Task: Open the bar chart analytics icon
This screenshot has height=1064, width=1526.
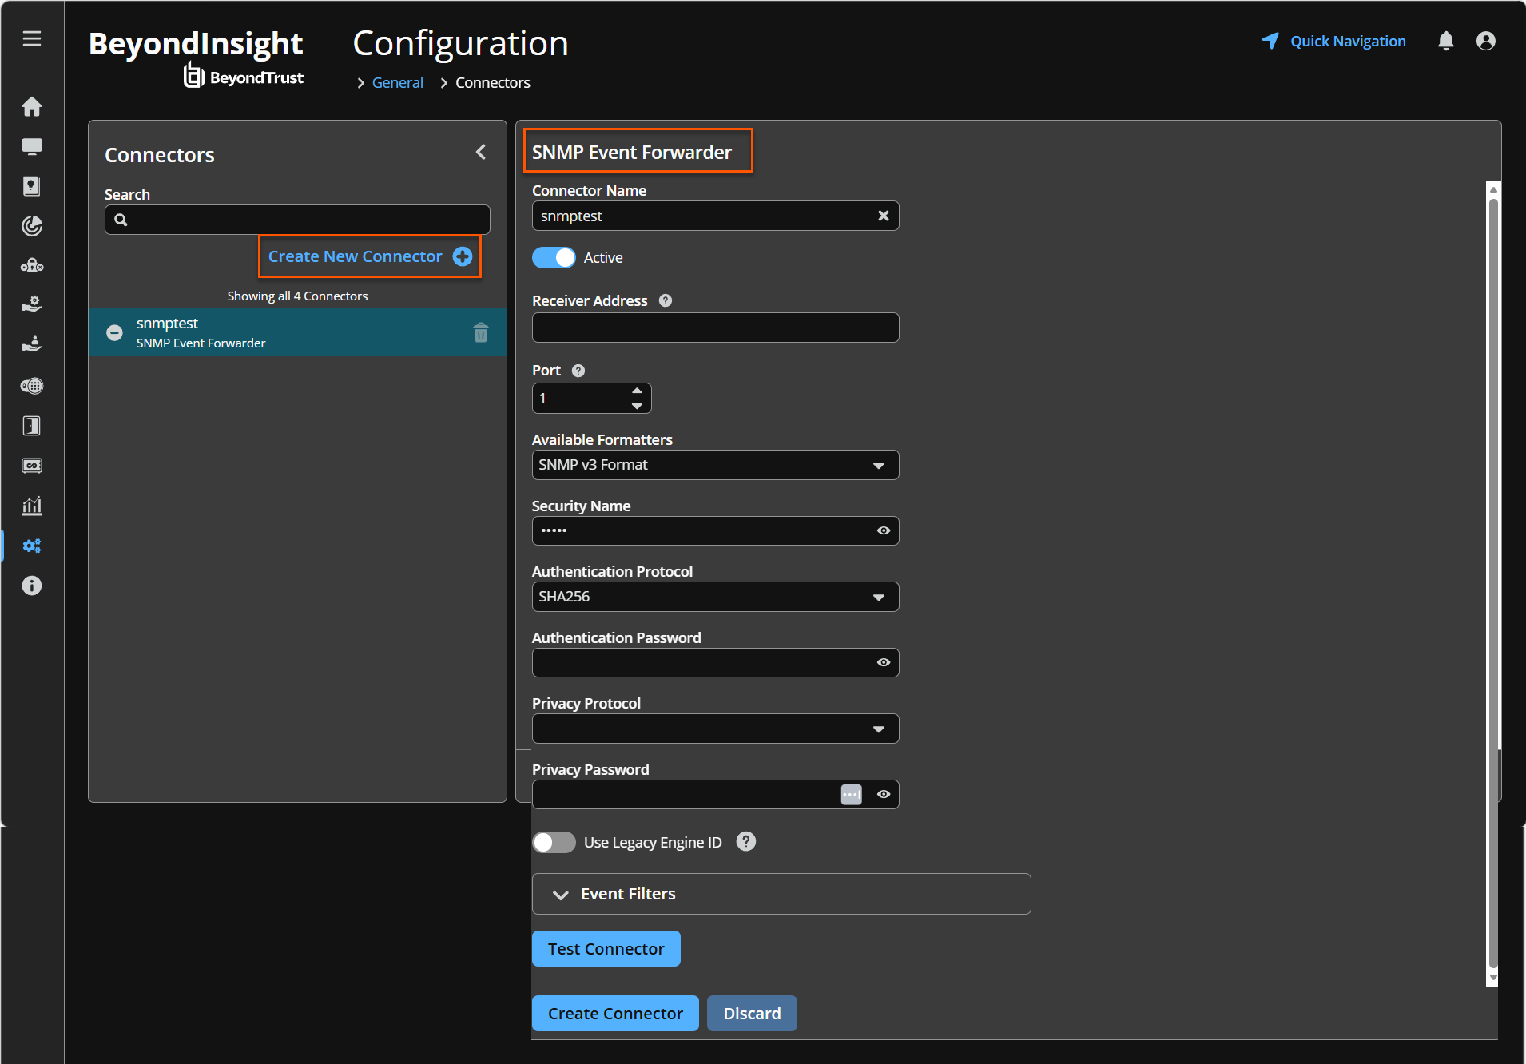Action: (x=32, y=506)
